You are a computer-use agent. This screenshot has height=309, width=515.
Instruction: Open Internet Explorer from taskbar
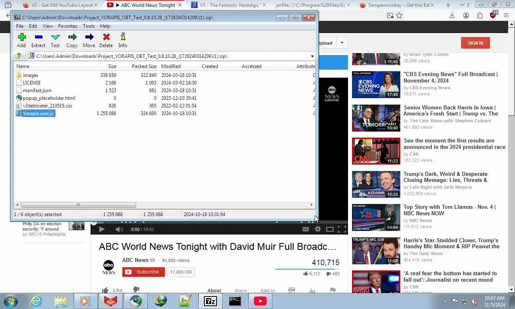click(x=36, y=301)
